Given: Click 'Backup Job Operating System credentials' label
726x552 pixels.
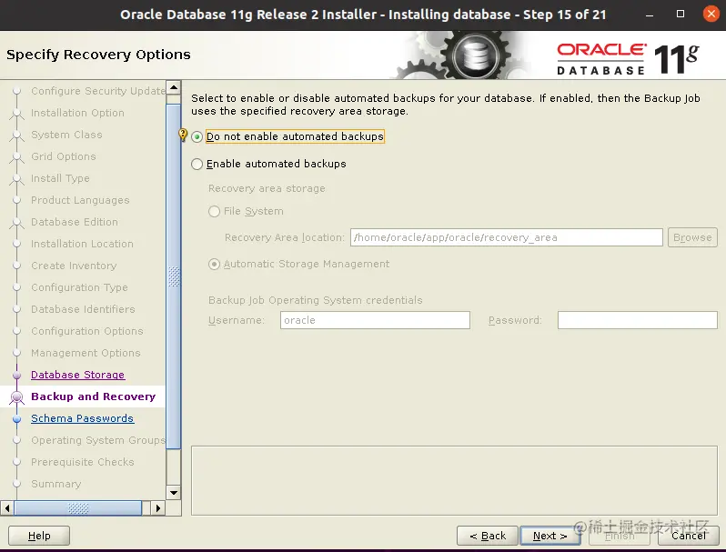Looking at the screenshot, I should [316, 300].
